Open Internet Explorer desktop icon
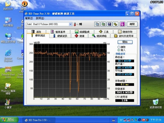Screen dimensions: 164x123 click(x=8, y=56)
